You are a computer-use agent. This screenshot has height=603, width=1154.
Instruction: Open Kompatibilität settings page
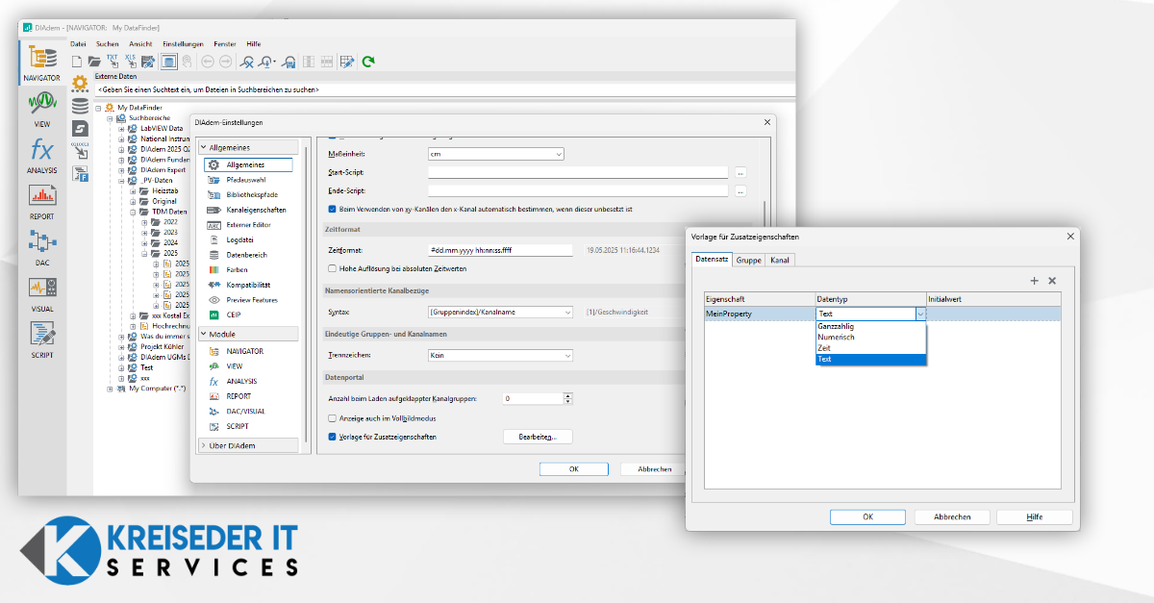[248, 285]
